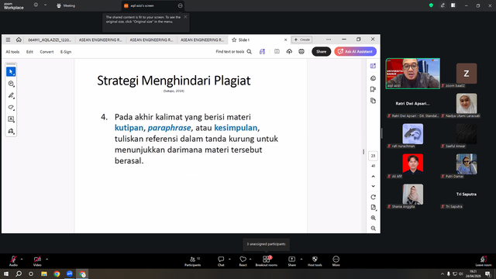Zoom out on the PDF page
496x279 pixels.
point(374,229)
